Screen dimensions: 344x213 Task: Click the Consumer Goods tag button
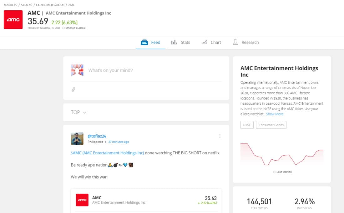tap(271, 125)
